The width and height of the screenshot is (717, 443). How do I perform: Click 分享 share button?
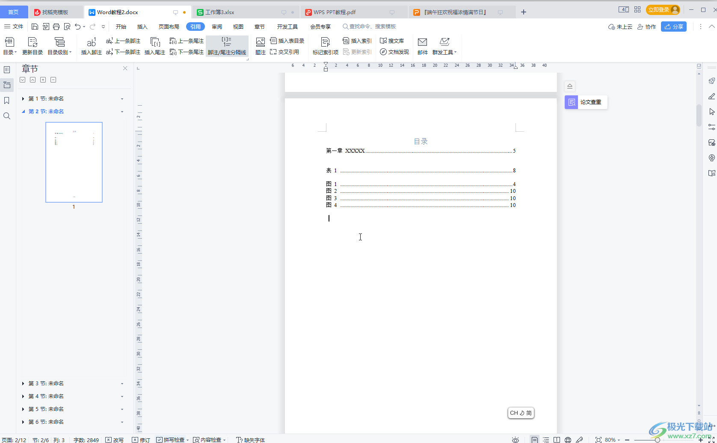pos(674,27)
